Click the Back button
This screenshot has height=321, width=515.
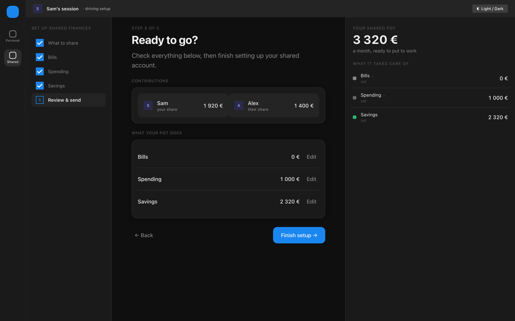[144, 235]
